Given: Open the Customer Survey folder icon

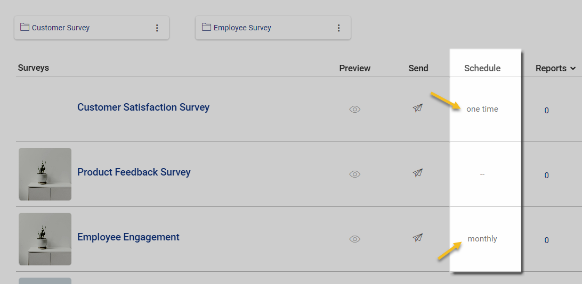Looking at the screenshot, I should [25, 27].
